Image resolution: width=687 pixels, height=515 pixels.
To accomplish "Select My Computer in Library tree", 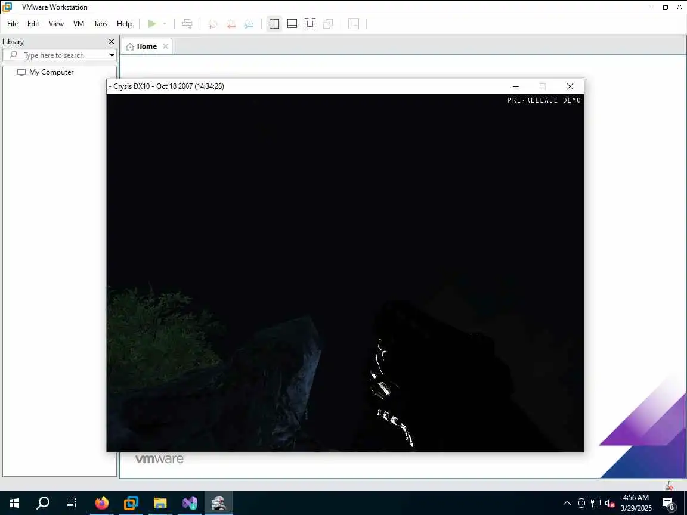I will (45, 72).
